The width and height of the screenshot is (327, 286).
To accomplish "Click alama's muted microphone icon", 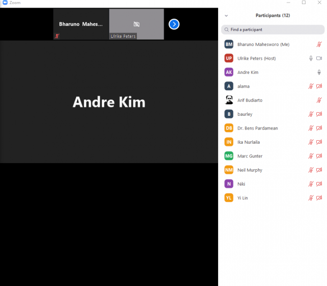I will (x=311, y=86).
